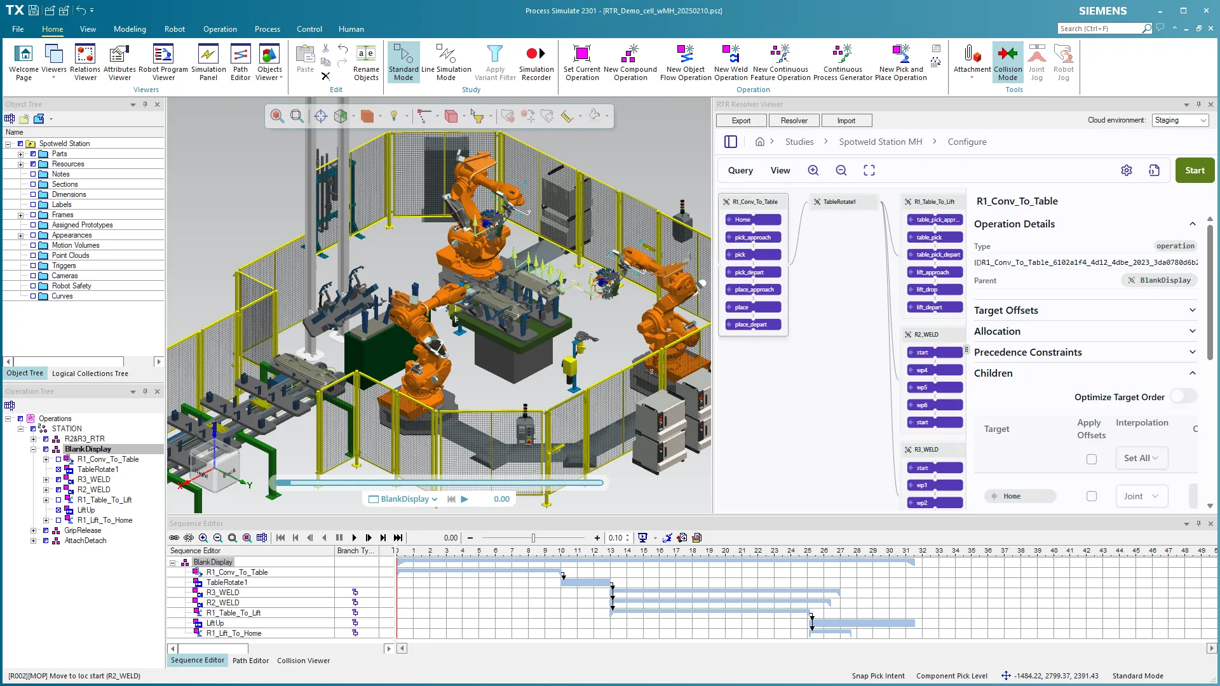Toggle checkbox for Point Clouds folder

click(33, 255)
